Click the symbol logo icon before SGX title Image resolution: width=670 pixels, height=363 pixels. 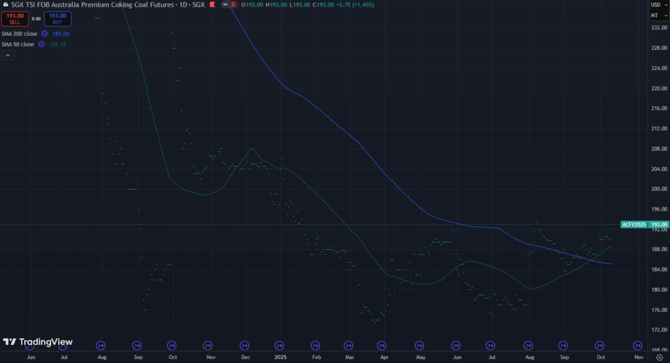(5, 5)
